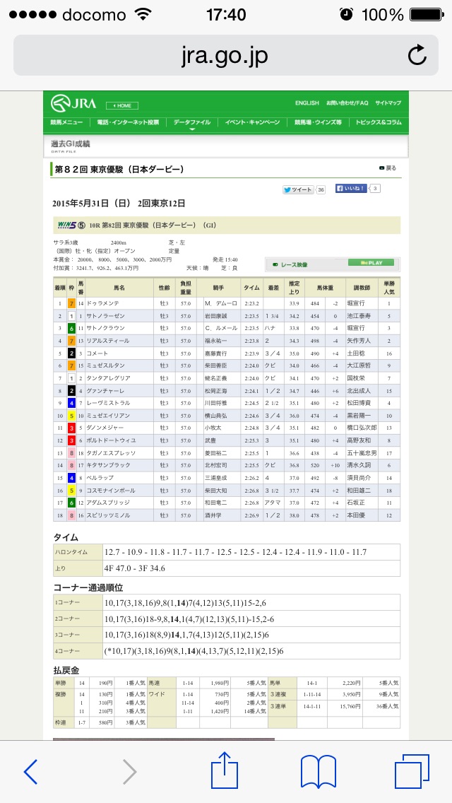Click the JRA logo
Screen dimensions: 452x803
(x=73, y=103)
